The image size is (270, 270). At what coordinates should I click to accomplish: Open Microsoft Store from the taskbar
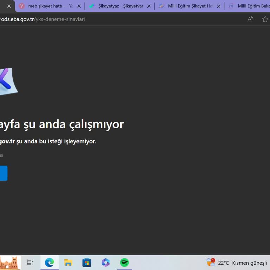pos(87,262)
